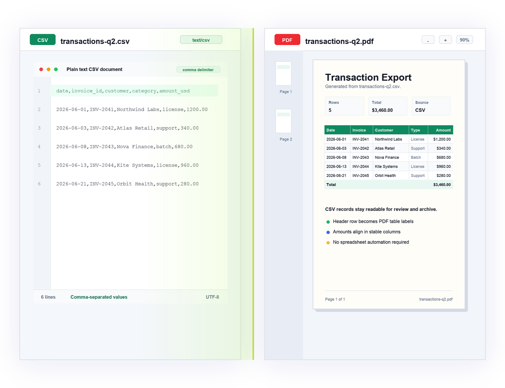Click the blue bullet beside Amounts align note

328,232
